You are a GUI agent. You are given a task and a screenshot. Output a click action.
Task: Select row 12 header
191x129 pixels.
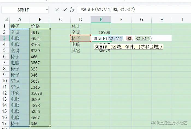tap(5, 93)
